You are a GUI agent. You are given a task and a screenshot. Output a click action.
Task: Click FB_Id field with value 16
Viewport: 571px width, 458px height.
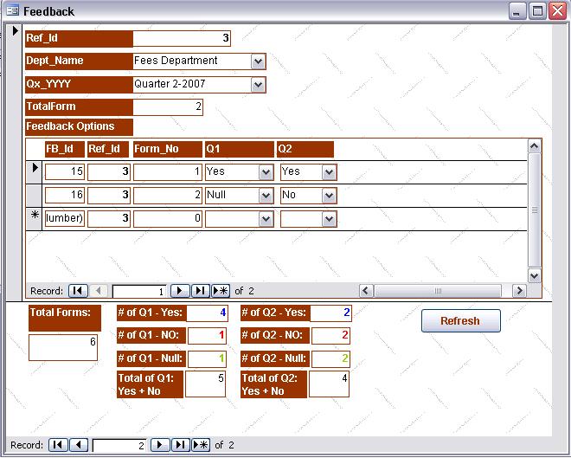(65, 195)
